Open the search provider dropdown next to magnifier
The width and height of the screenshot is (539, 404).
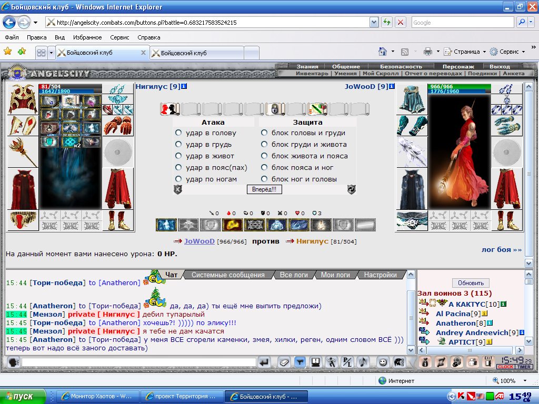[x=531, y=22]
